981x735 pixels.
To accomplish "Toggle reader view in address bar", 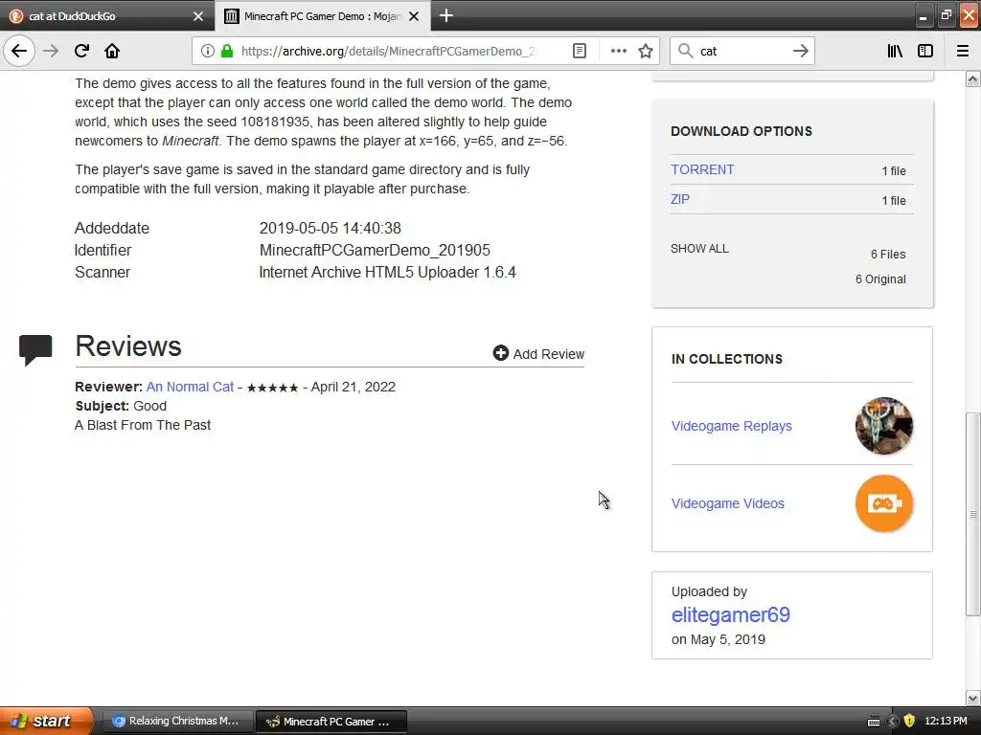I will pyautogui.click(x=580, y=51).
